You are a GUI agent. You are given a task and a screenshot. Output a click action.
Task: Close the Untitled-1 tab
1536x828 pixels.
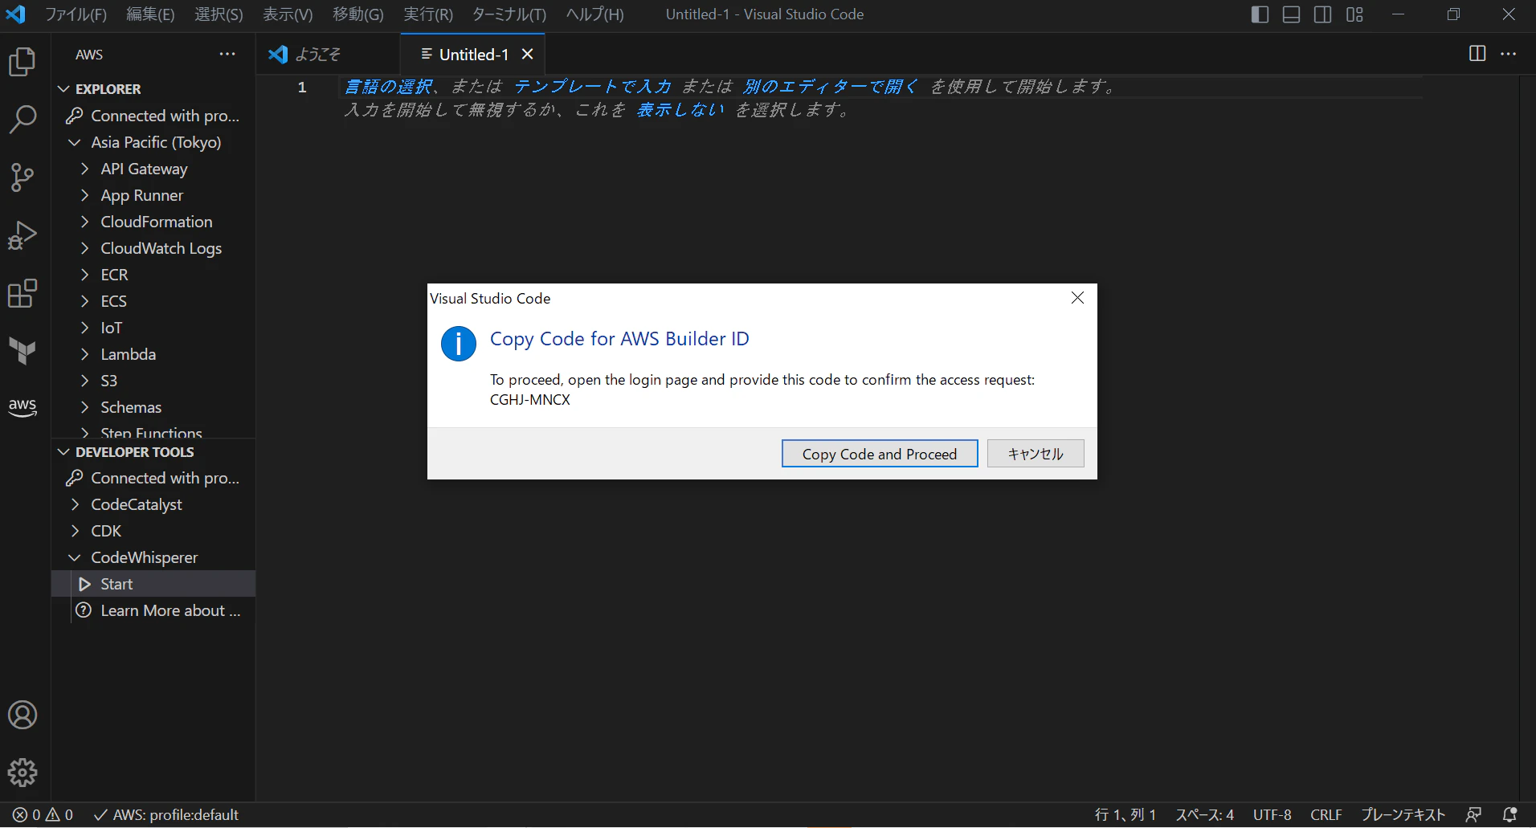click(x=528, y=54)
